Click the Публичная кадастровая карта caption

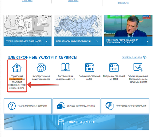[x=24, y=41]
